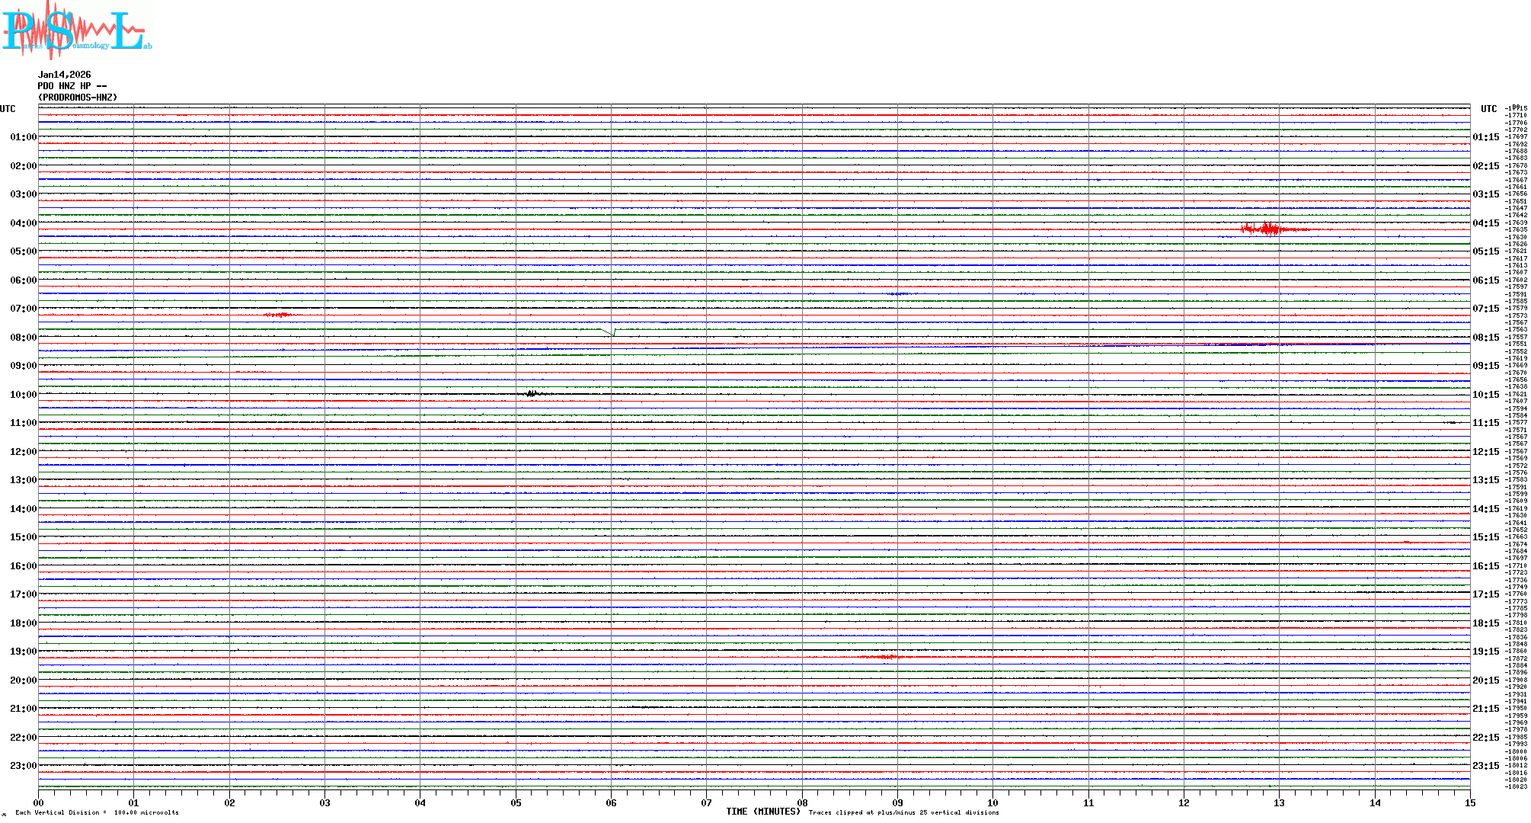
Task: Click the 10:15 time label on right
Action: pos(1485,395)
